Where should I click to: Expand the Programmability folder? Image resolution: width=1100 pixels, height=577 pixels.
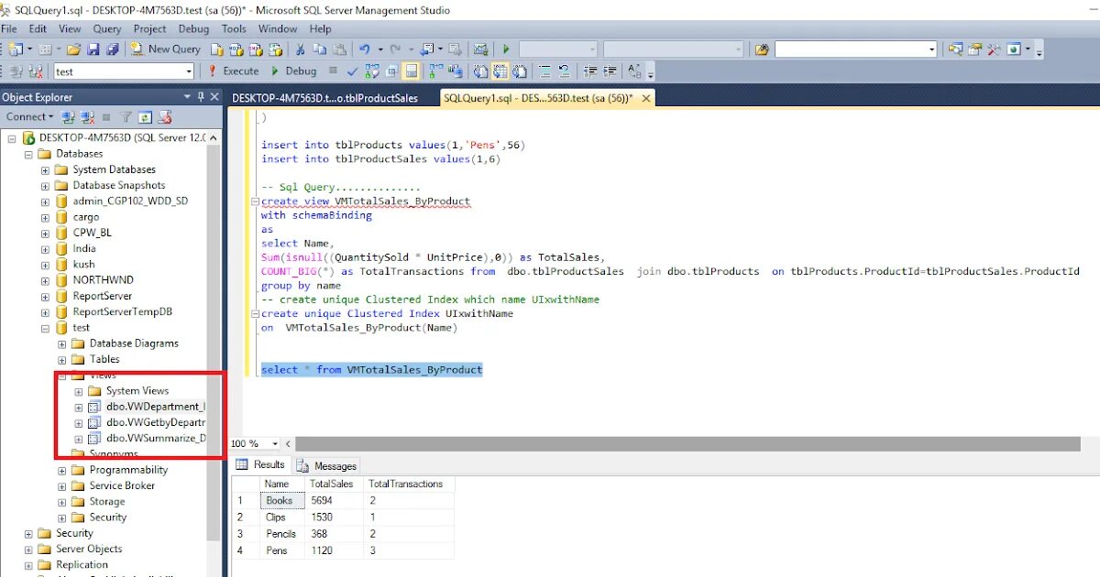[61, 470]
